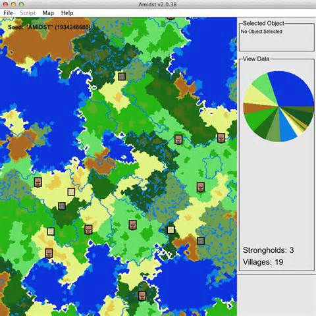The height and width of the screenshot is (316, 316).
Task: Select the village icon just left of the right-edge village
Action: point(178,140)
